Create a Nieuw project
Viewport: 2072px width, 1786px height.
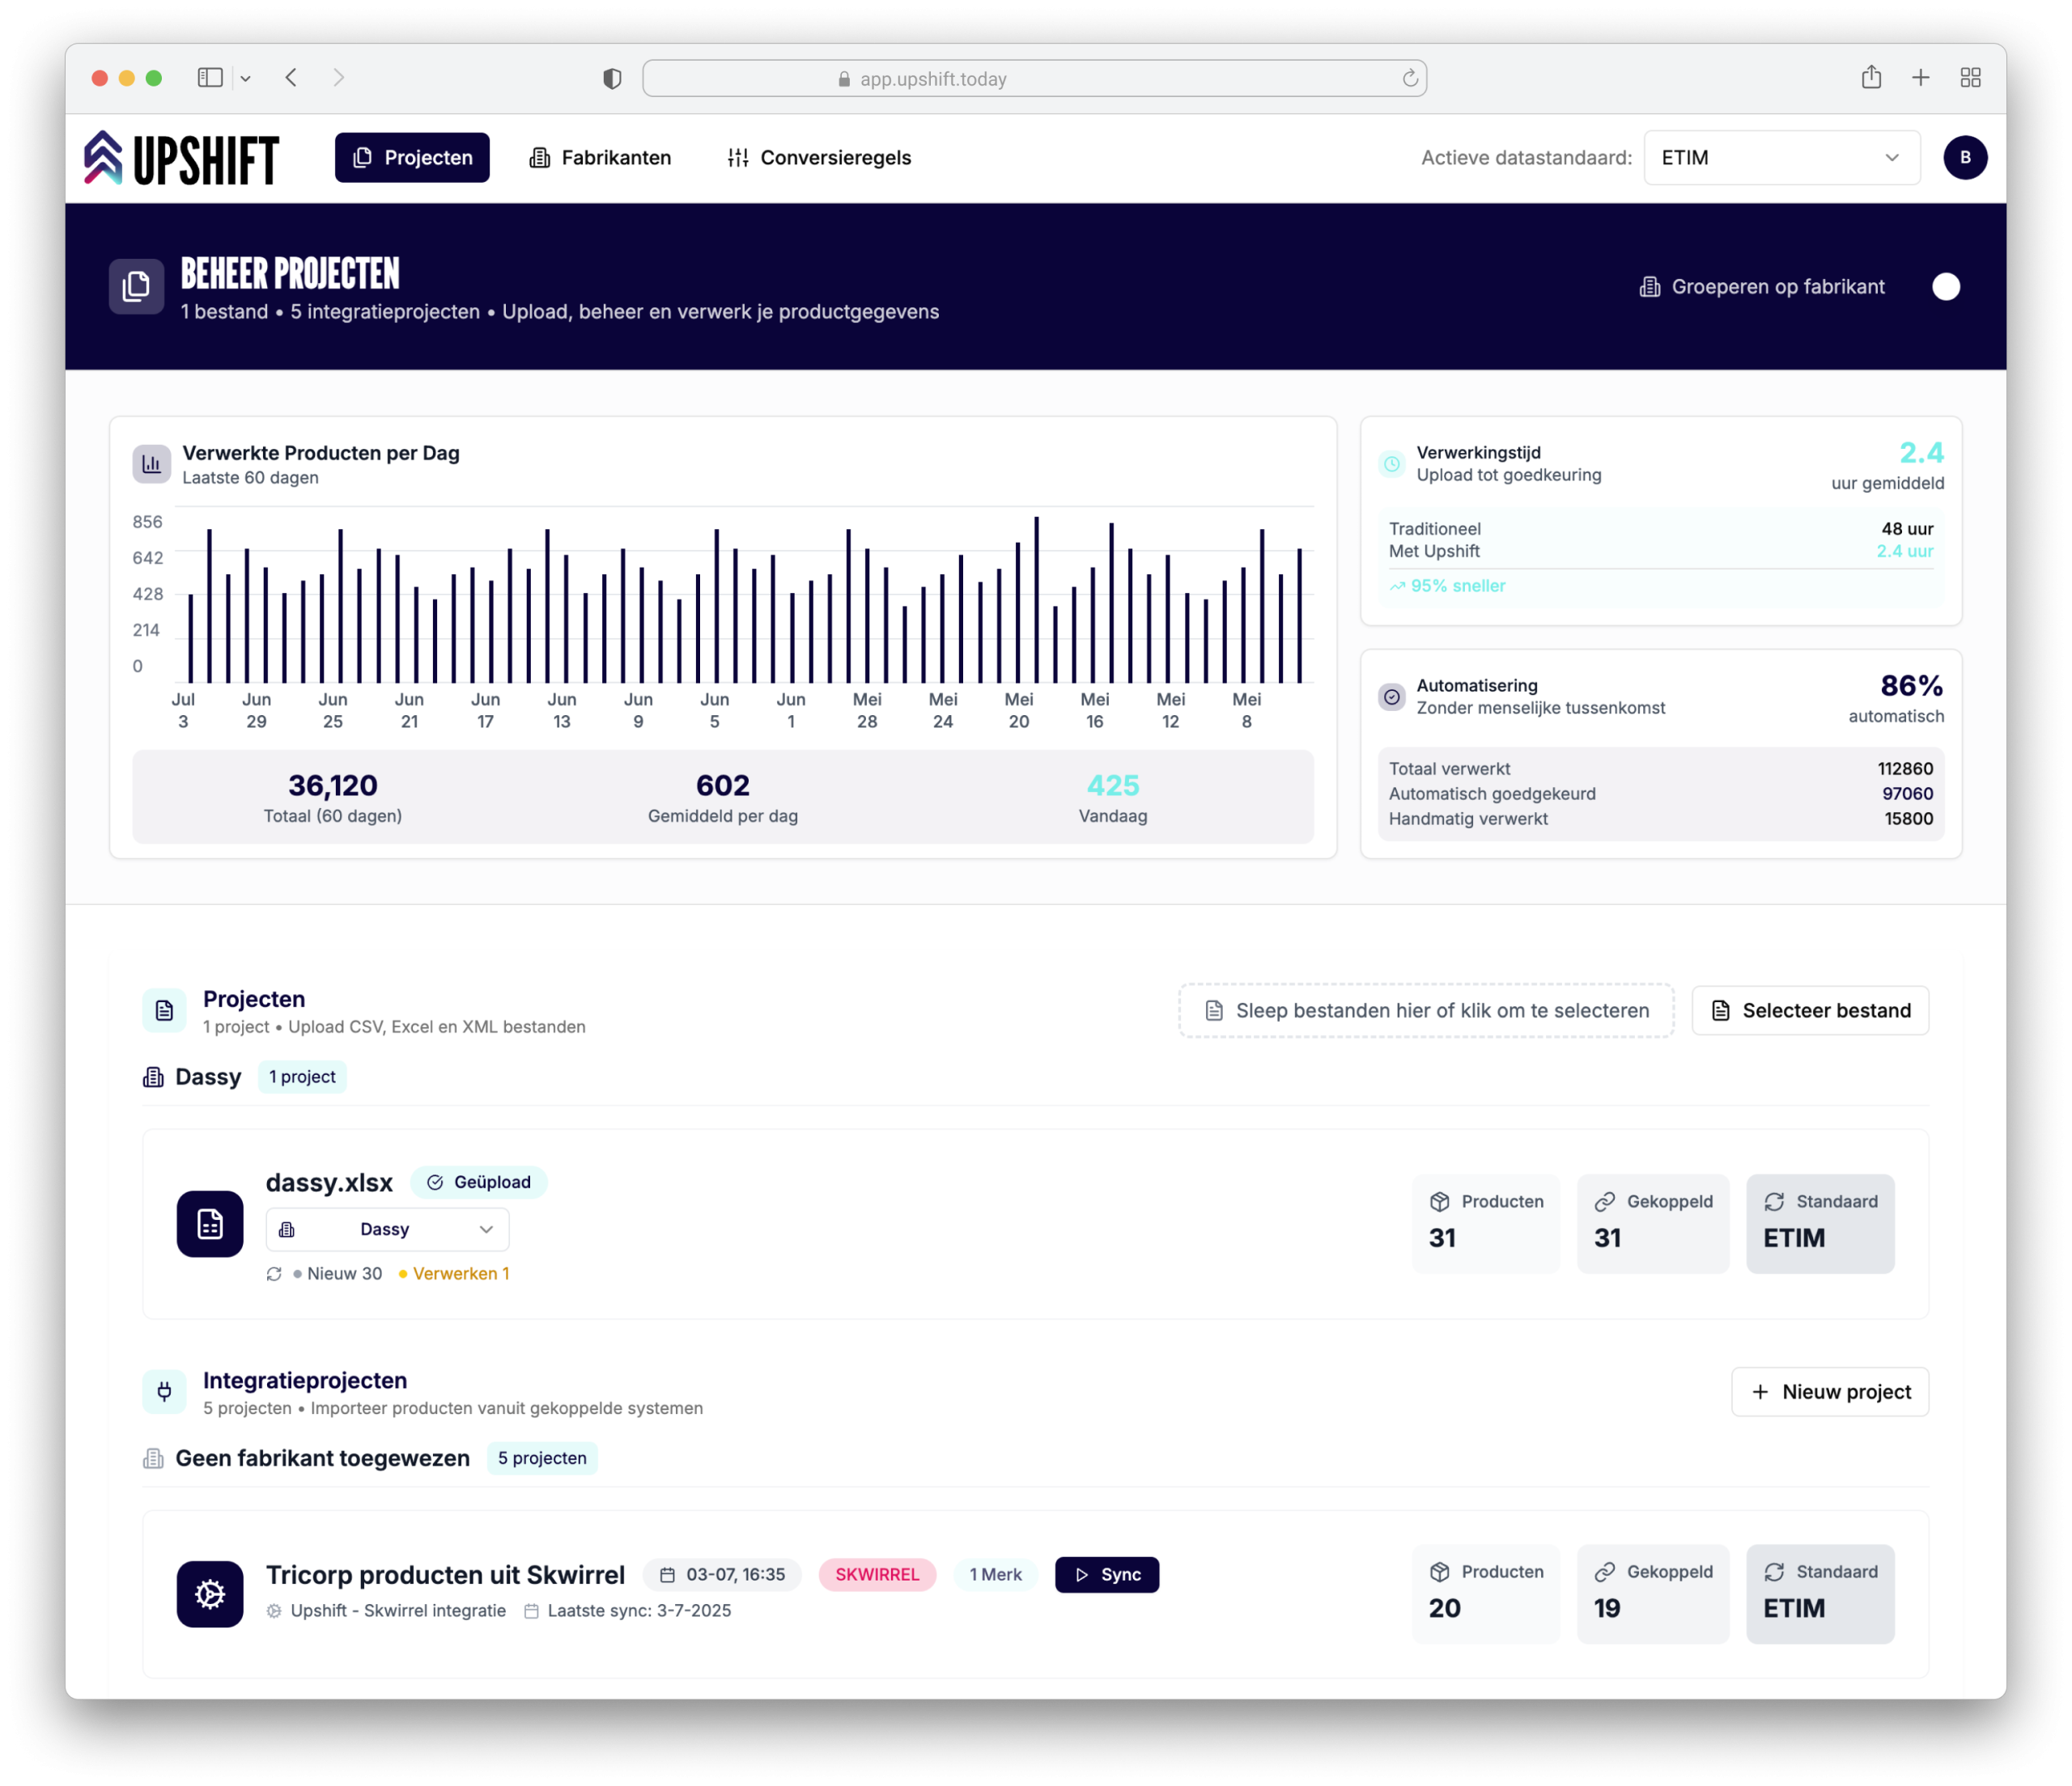[1829, 1391]
